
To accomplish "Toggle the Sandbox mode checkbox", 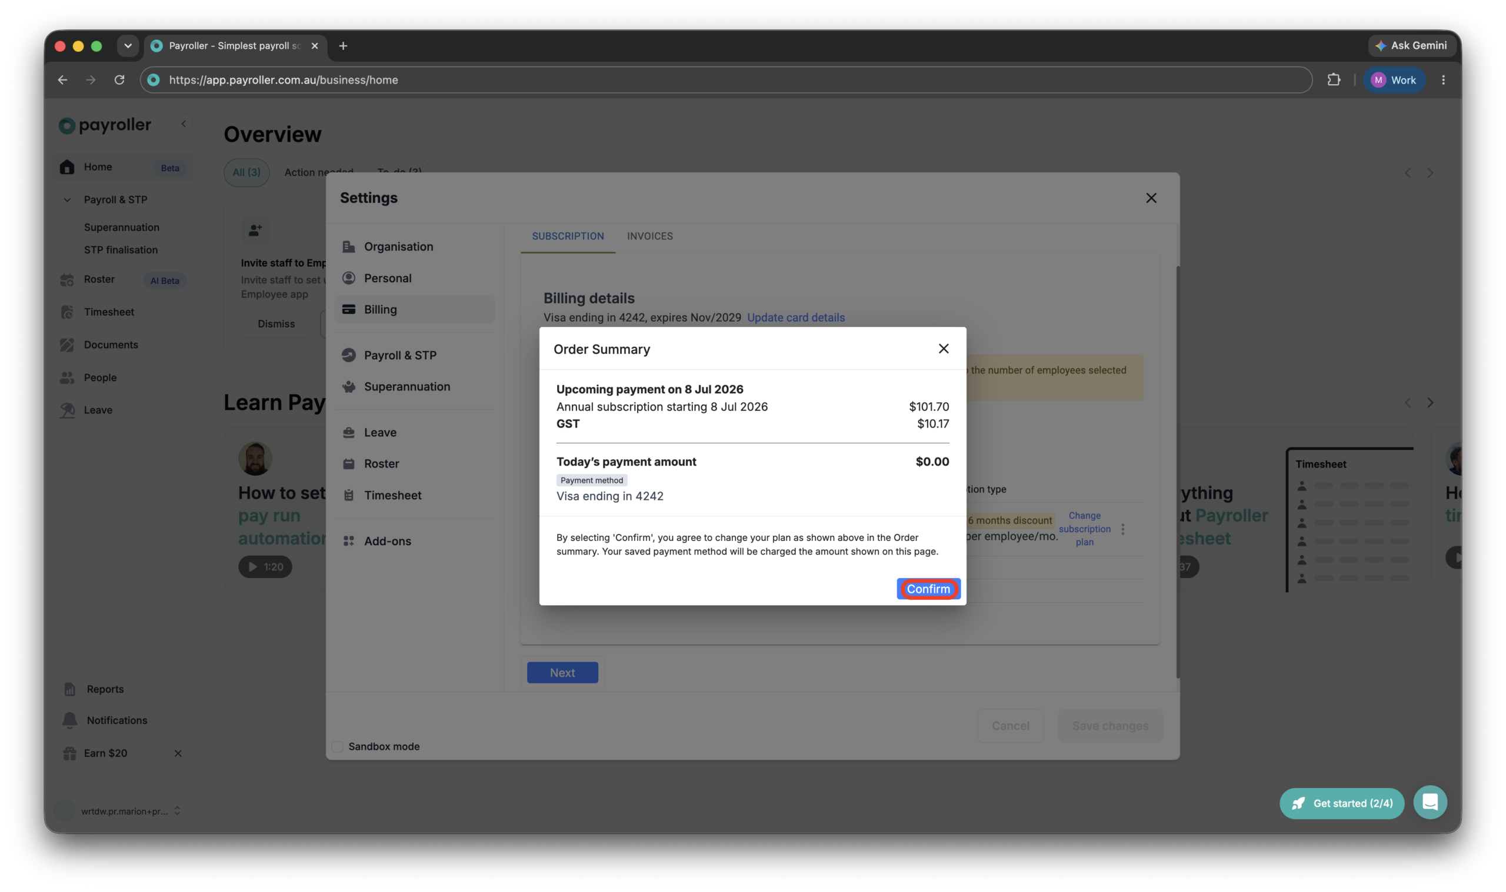I will coord(336,746).
